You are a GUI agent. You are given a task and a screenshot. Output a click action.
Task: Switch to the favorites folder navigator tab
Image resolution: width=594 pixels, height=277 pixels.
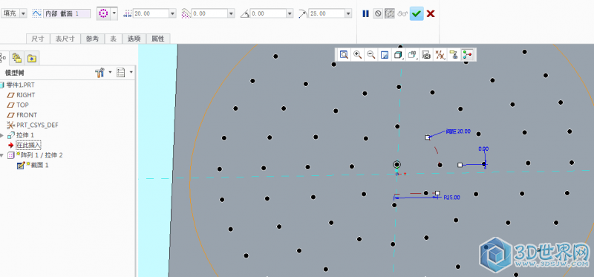[32, 58]
